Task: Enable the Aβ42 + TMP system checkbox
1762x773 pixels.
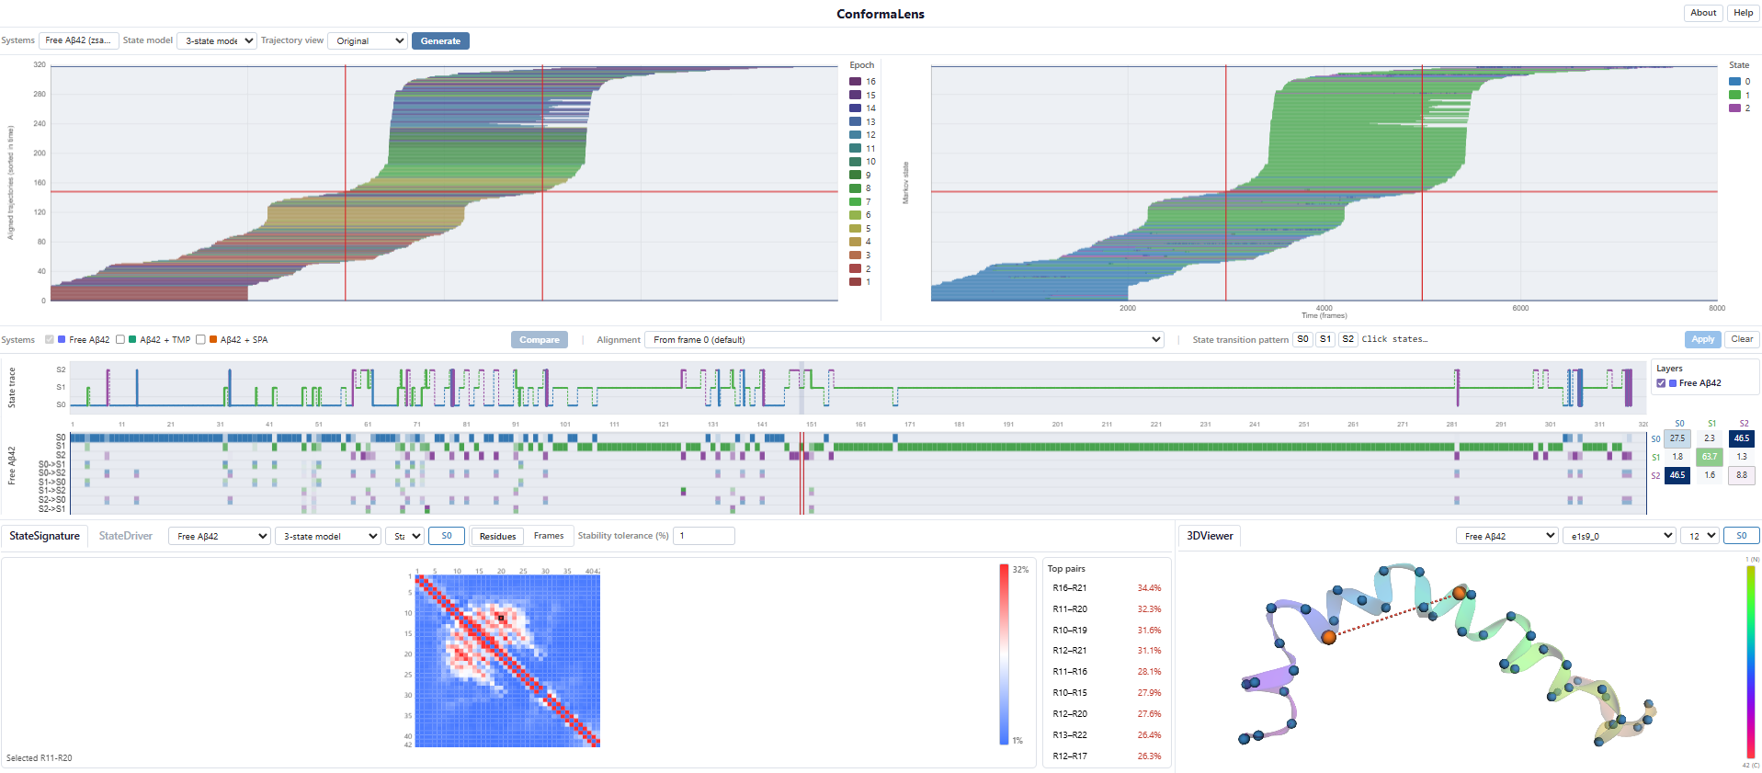Action: (120, 340)
